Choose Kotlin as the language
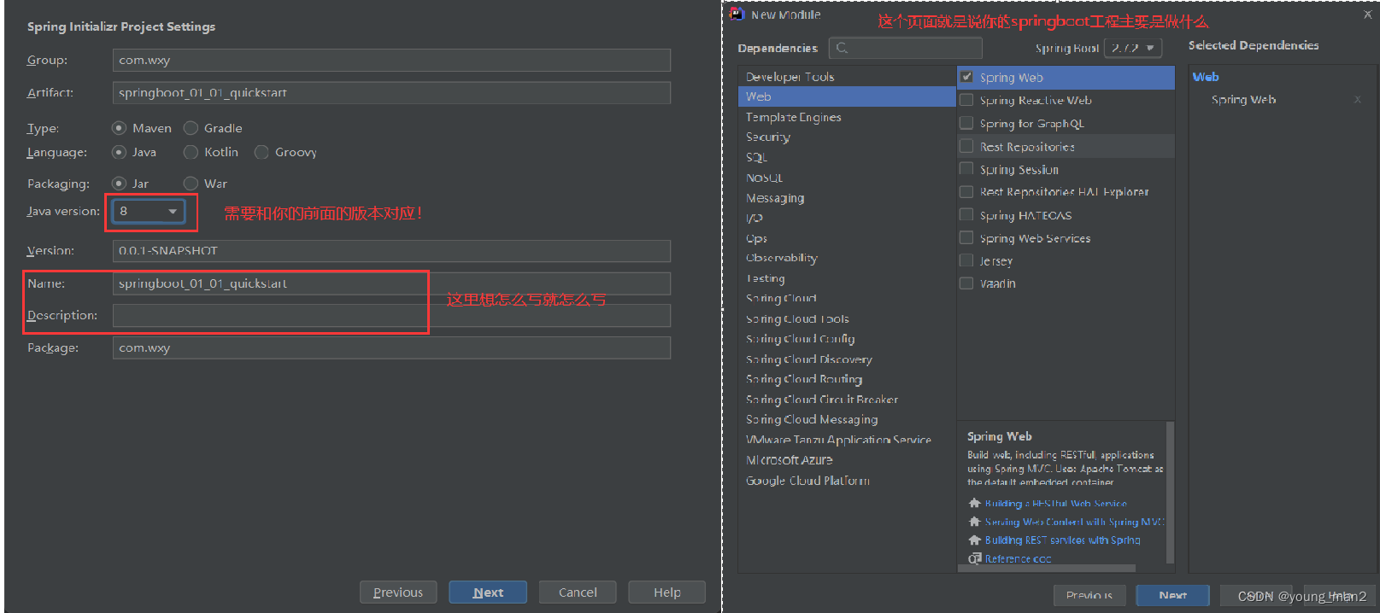Viewport: 1380px width, 613px height. (191, 152)
